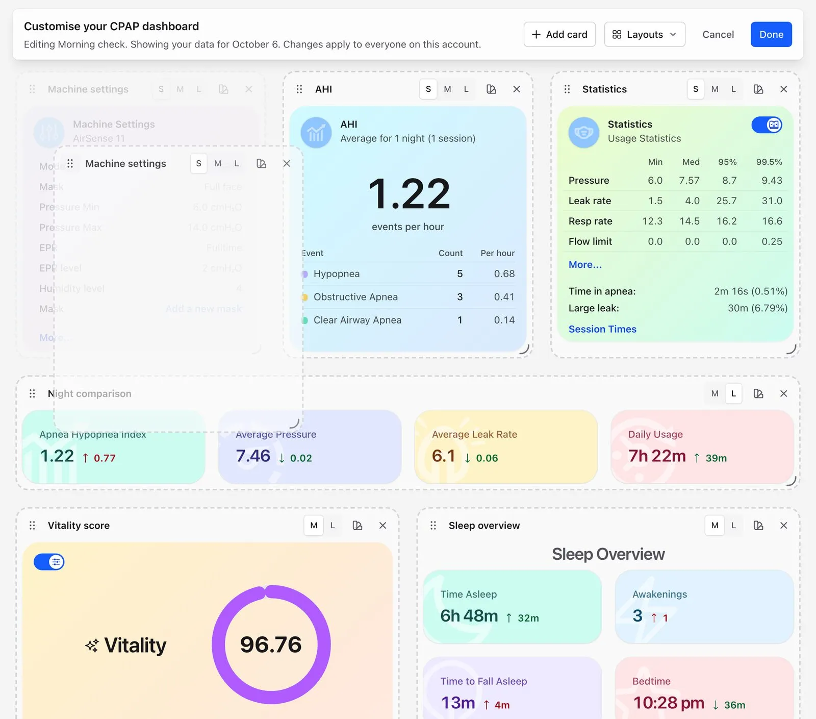Open the Vitality score appearance editor icon
Image resolution: width=816 pixels, height=719 pixels.
pyautogui.click(x=358, y=525)
